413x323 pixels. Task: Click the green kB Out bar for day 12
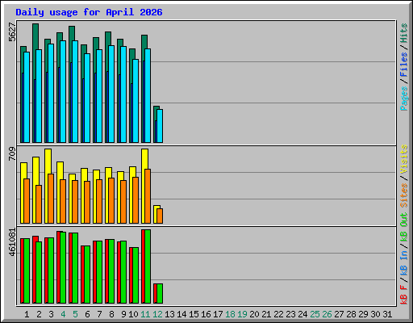160,293
